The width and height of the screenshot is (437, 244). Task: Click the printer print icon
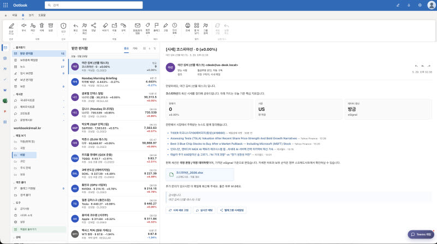pyautogui.click(x=187, y=25)
